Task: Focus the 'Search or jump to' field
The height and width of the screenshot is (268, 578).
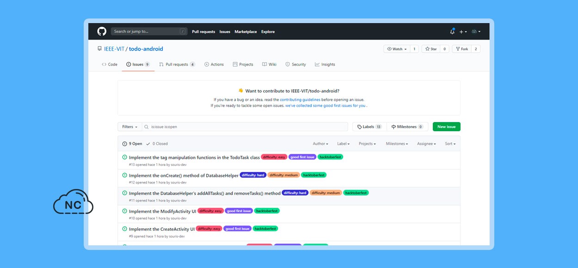Action: pyautogui.click(x=149, y=31)
